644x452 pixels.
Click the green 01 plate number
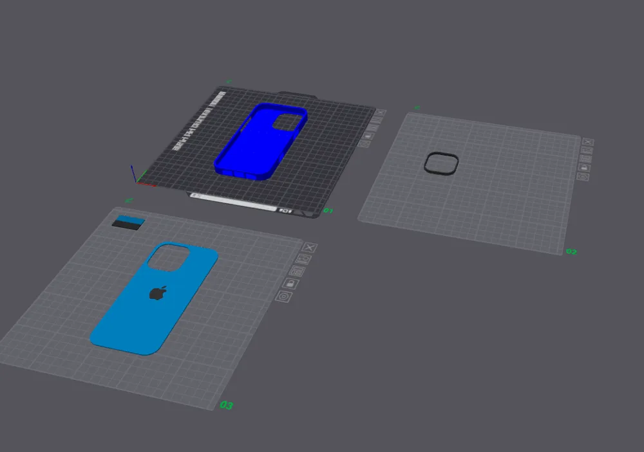328,210
